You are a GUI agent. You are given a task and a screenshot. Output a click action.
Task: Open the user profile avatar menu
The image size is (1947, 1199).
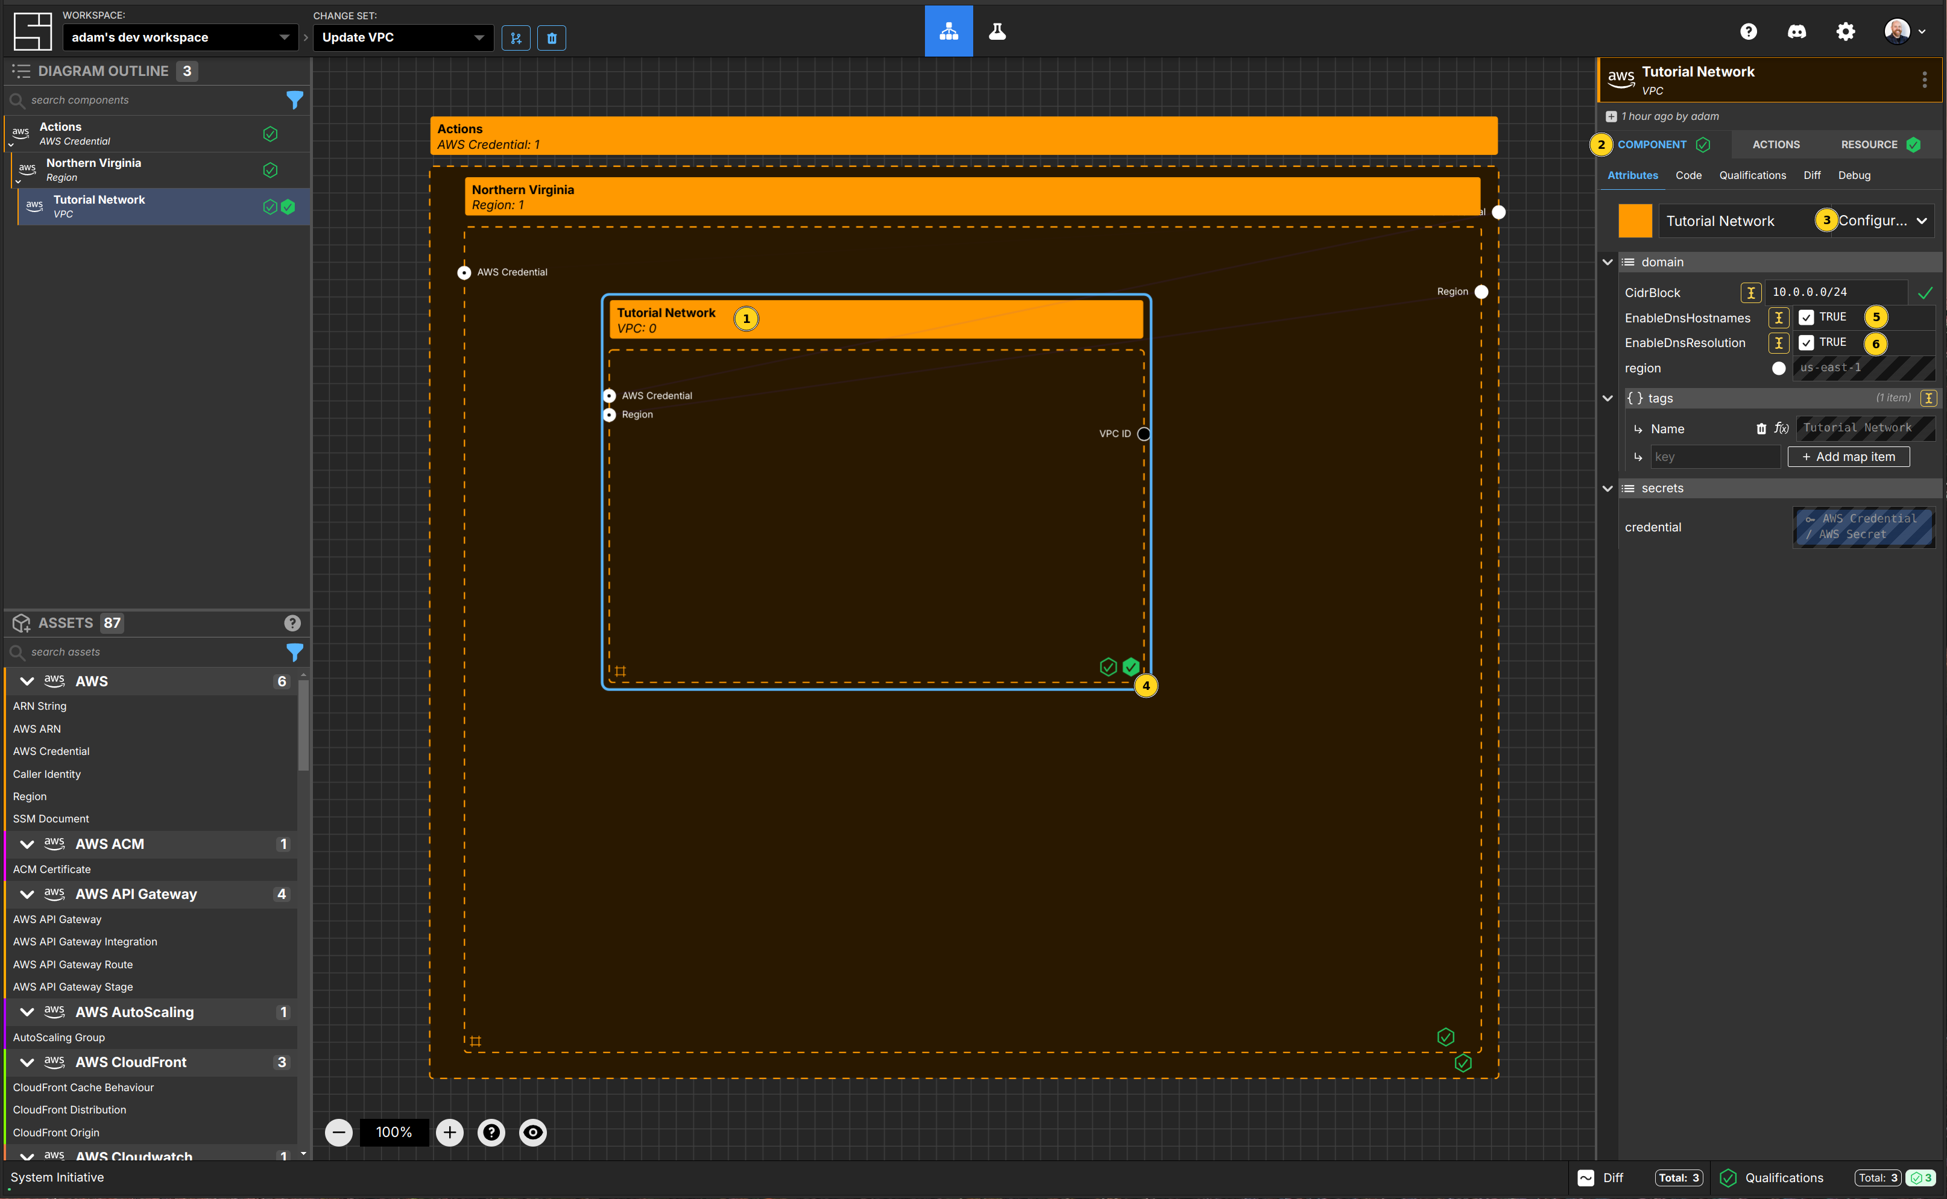[x=1904, y=32]
